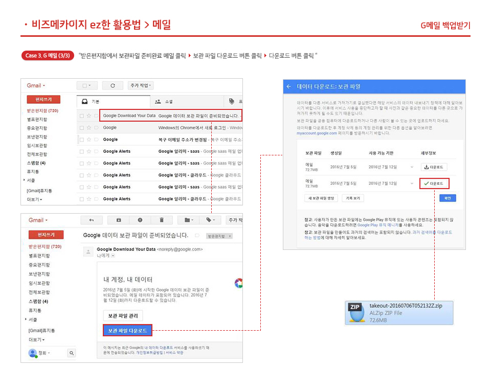
Task: Open Google Play 뮤직 매니저 link
Action: click(377, 225)
